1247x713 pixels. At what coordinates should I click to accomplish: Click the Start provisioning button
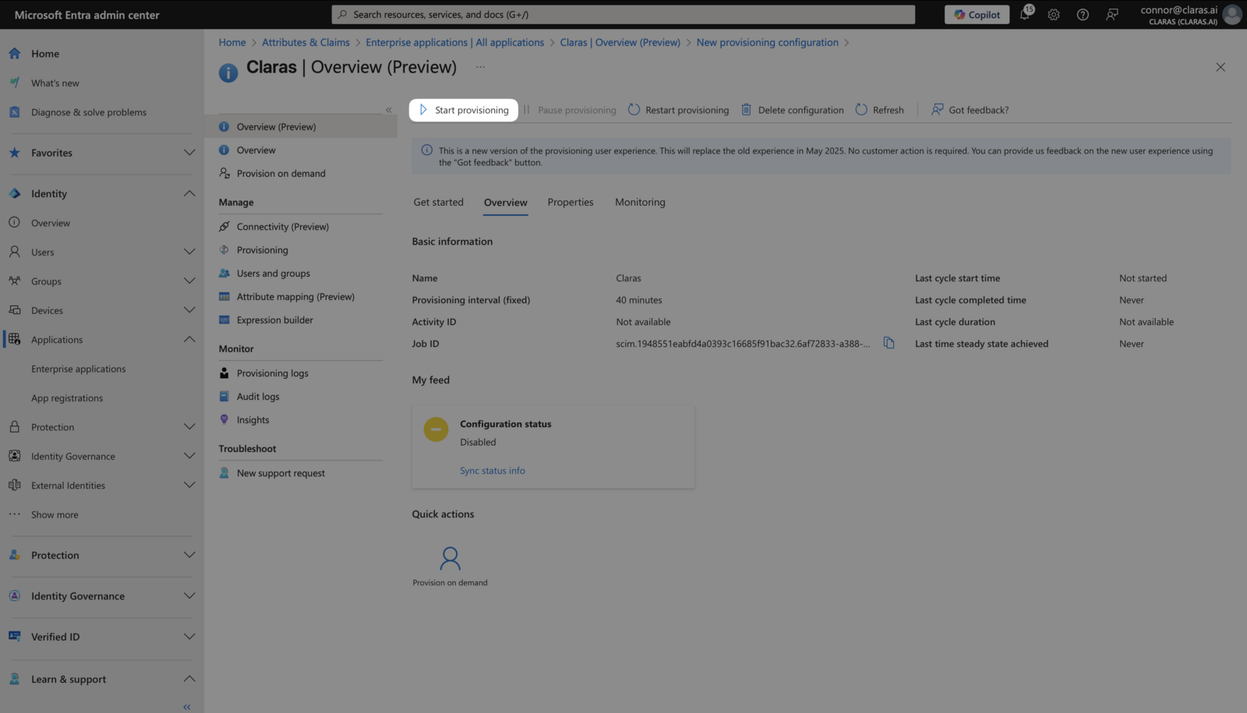(x=464, y=110)
